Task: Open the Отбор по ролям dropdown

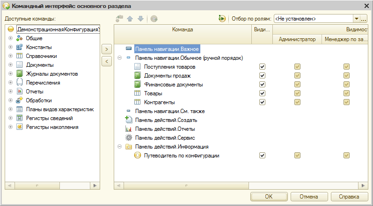Action: coord(356,19)
